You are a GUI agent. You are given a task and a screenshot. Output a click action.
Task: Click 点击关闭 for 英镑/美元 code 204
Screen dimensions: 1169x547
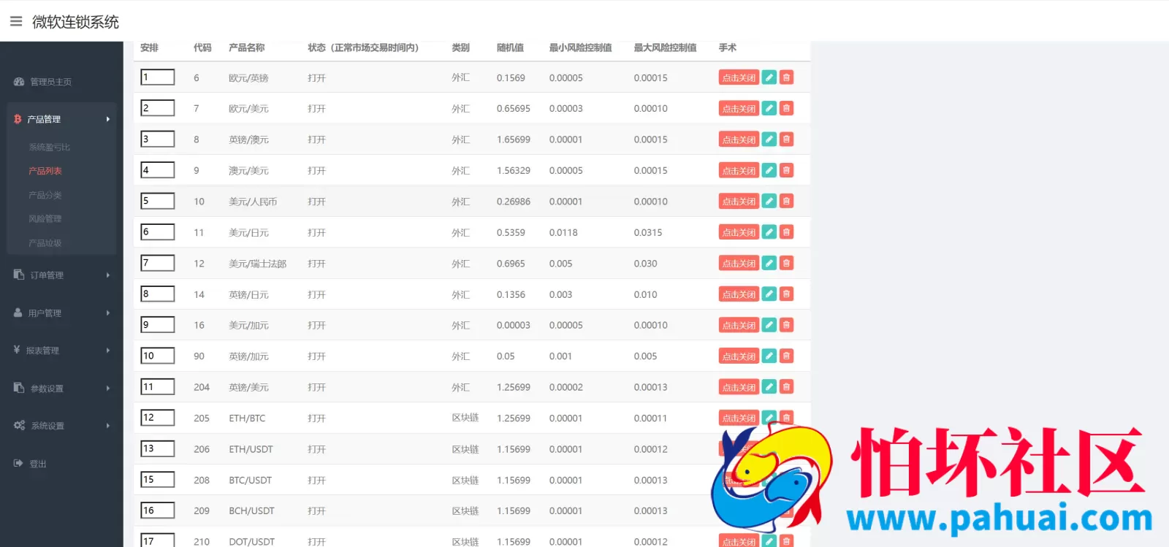739,387
